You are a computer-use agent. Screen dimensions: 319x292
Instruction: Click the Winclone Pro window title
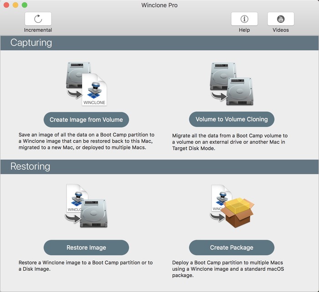point(159,5)
